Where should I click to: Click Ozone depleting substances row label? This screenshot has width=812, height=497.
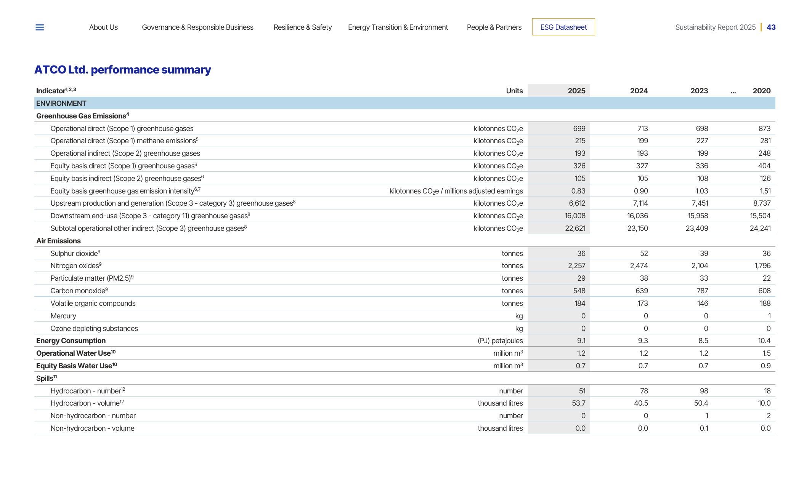(x=94, y=329)
